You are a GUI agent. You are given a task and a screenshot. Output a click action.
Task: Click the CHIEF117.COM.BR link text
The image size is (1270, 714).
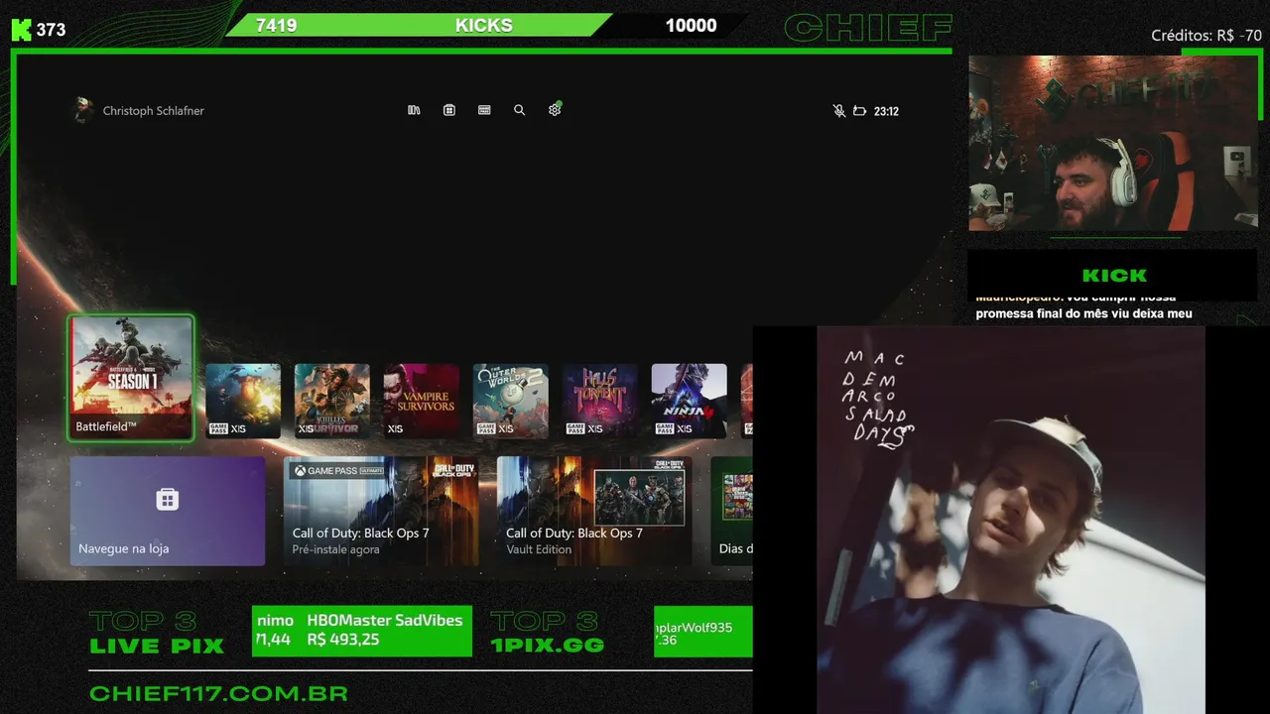218,694
